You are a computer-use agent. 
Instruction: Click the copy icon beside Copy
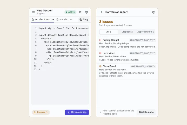pyautogui.click(x=81, y=20)
